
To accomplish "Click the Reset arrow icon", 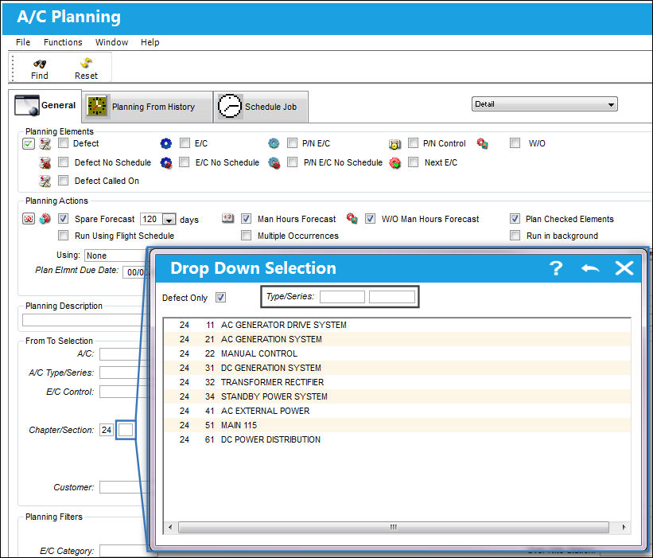I will (86, 63).
